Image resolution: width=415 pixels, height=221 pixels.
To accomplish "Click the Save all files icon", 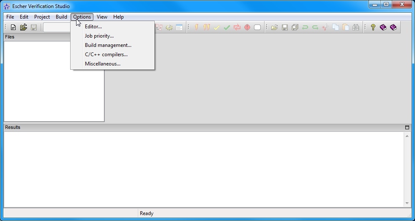I will click(295, 27).
